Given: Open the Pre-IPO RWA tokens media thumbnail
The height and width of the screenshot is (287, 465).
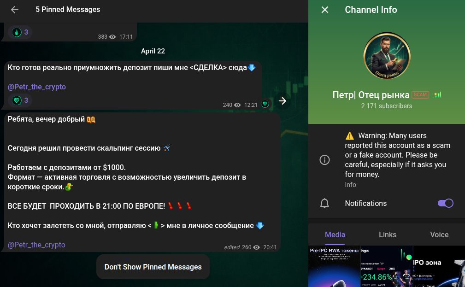Looking at the screenshot, I should click(334, 267).
